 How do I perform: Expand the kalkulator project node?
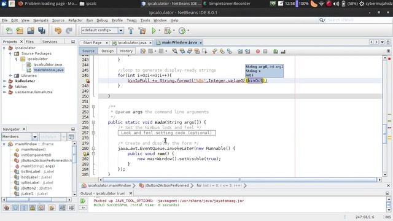coord(4,81)
